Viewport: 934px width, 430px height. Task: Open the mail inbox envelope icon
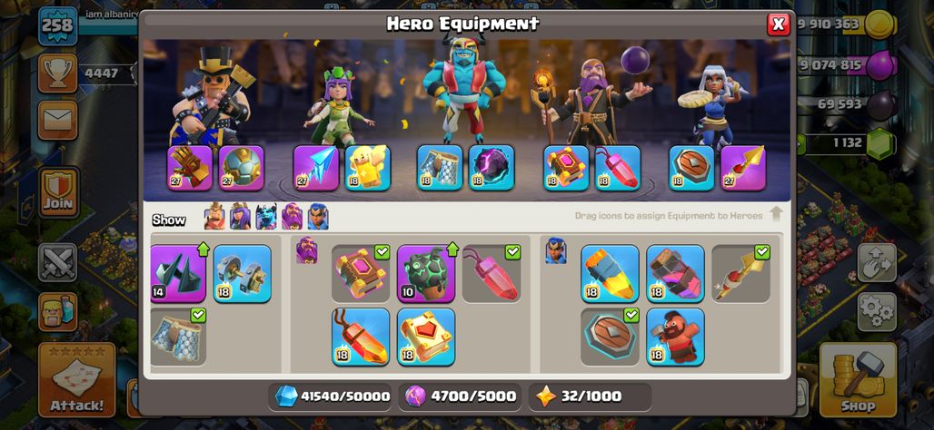pyautogui.click(x=58, y=120)
